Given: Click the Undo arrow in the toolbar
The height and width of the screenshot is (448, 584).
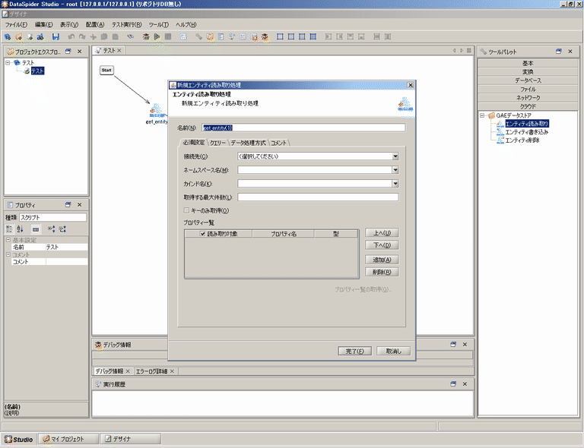Looking at the screenshot, I should coord(71,36).
